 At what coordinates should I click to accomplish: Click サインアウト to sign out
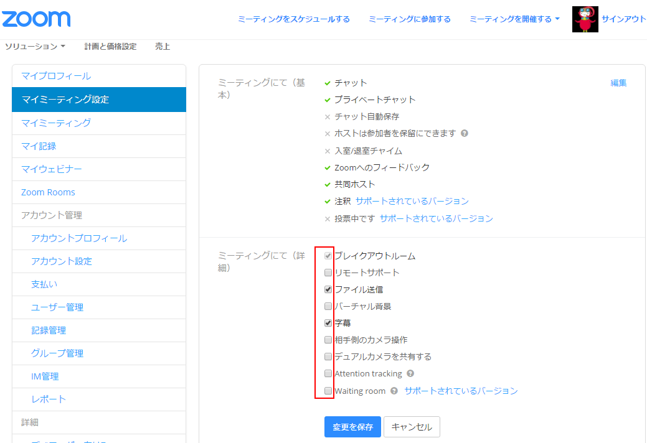[x=623, y=19]
